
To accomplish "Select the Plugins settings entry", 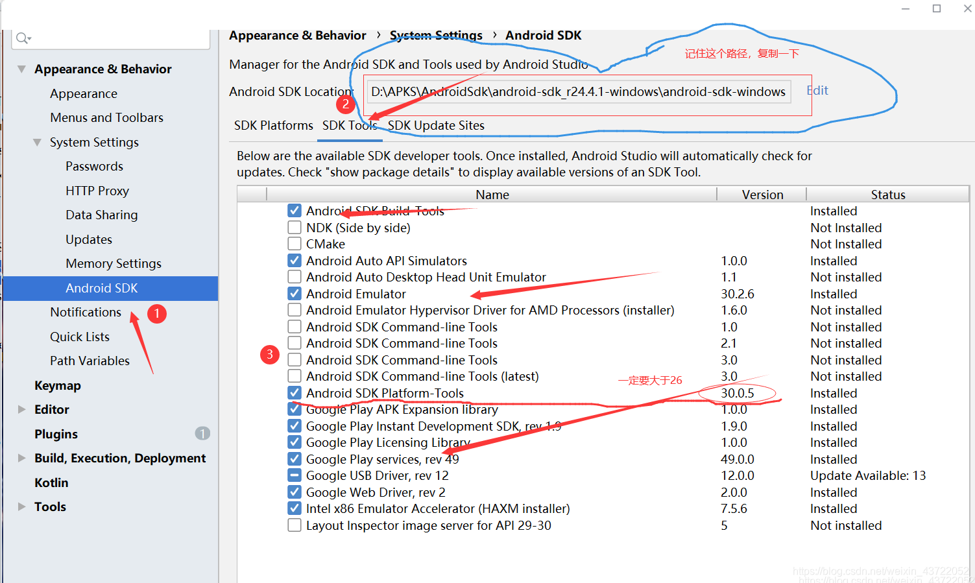I will 56,434.
